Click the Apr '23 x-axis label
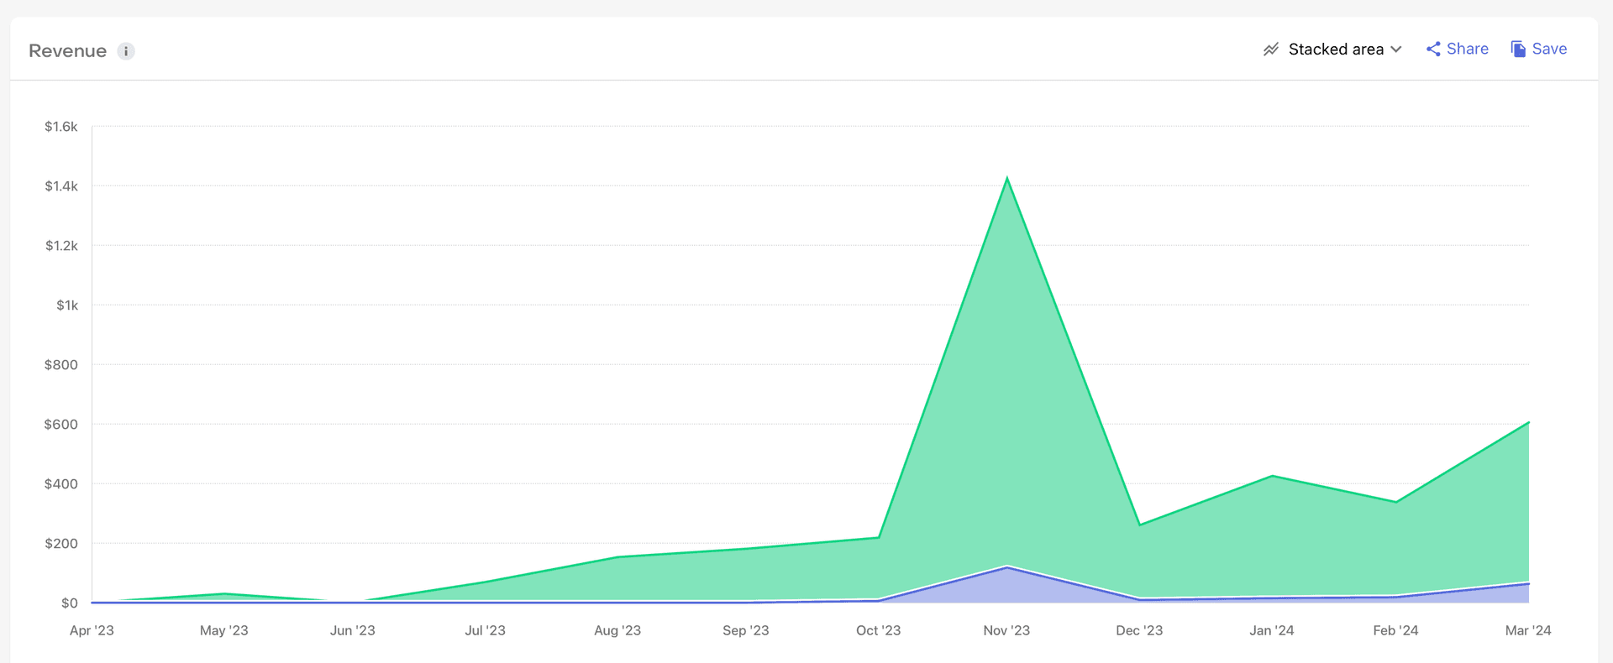Viewport: 1613px width, 663px height. 92,630
